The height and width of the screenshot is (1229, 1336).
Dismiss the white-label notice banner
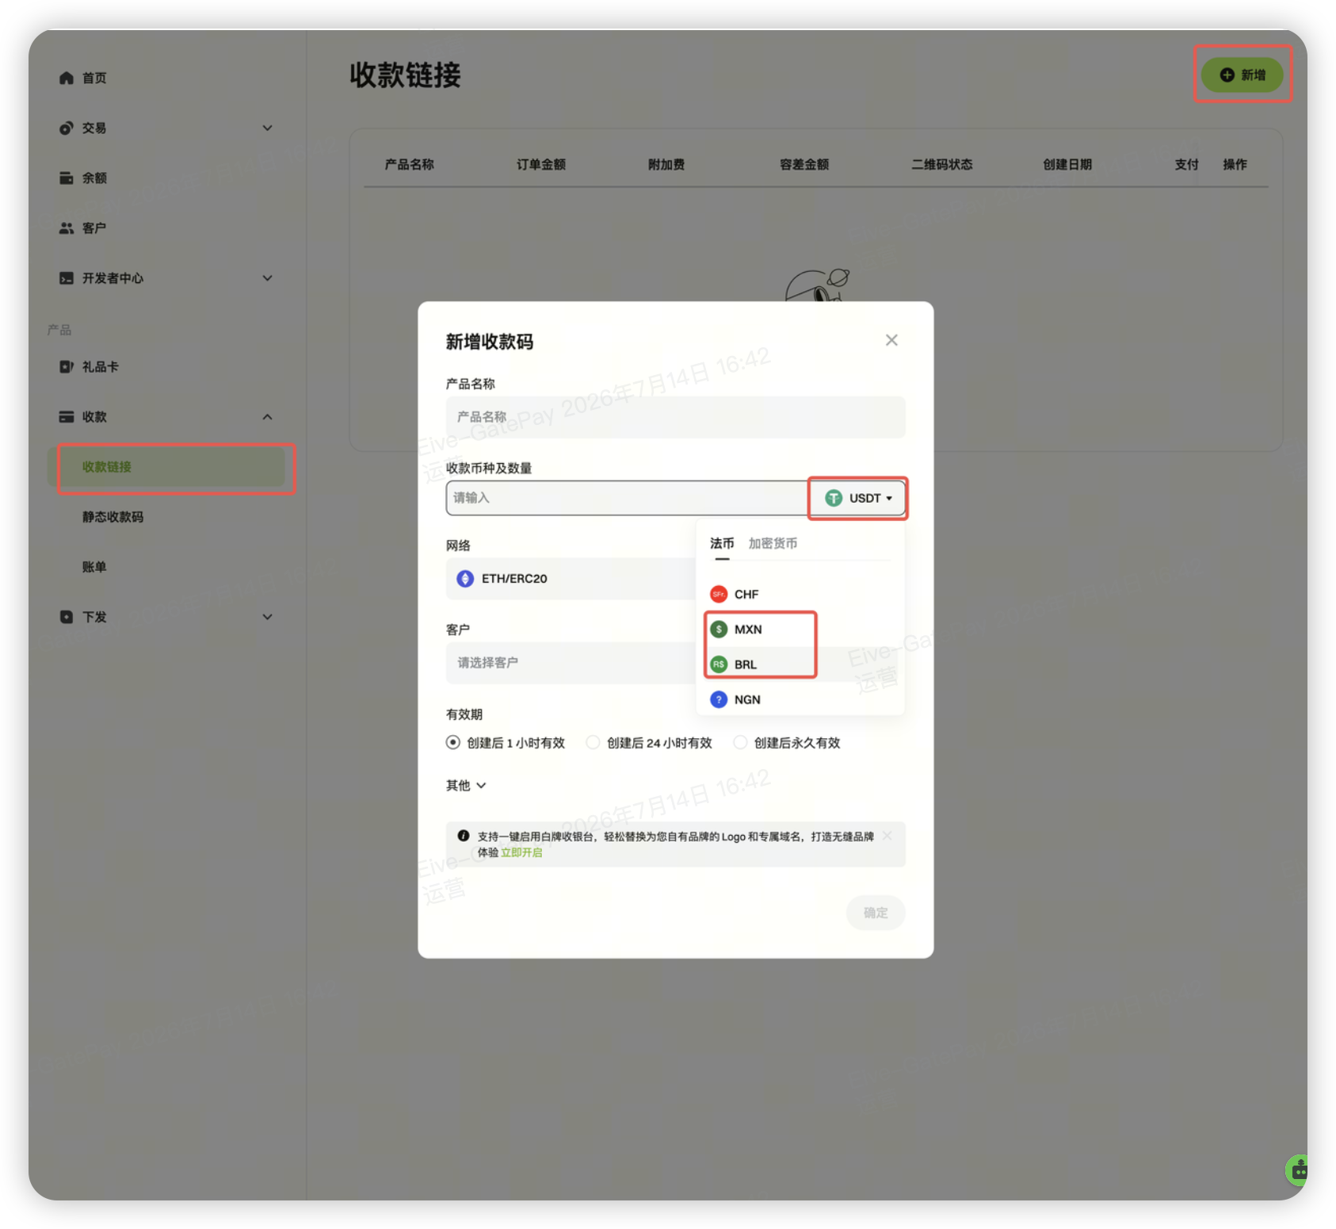click(x=887, y=836)
